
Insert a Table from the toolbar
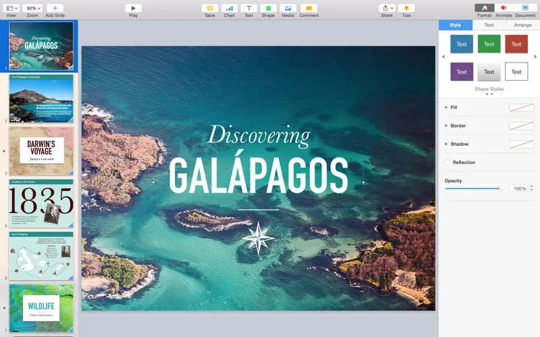[209, 7]
